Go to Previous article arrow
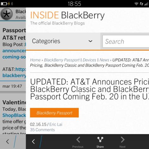 [x=78, y=140]
